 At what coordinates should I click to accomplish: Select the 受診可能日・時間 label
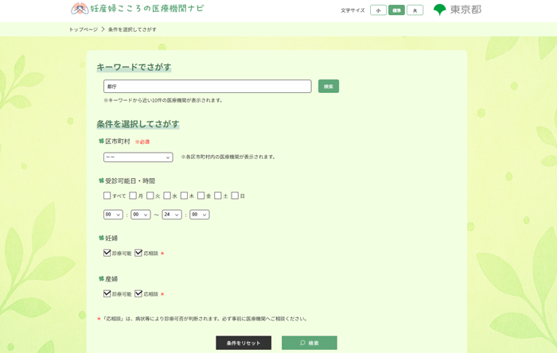point(130,181)
